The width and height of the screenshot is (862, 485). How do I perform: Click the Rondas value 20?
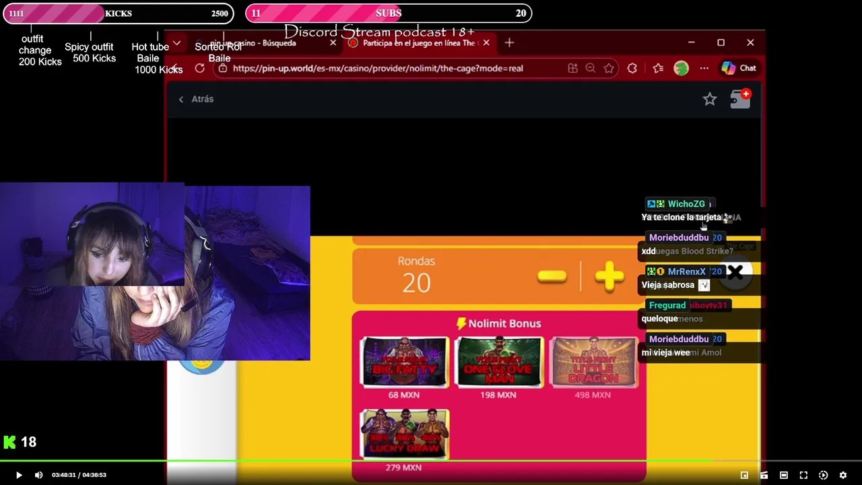click(416, 283)
